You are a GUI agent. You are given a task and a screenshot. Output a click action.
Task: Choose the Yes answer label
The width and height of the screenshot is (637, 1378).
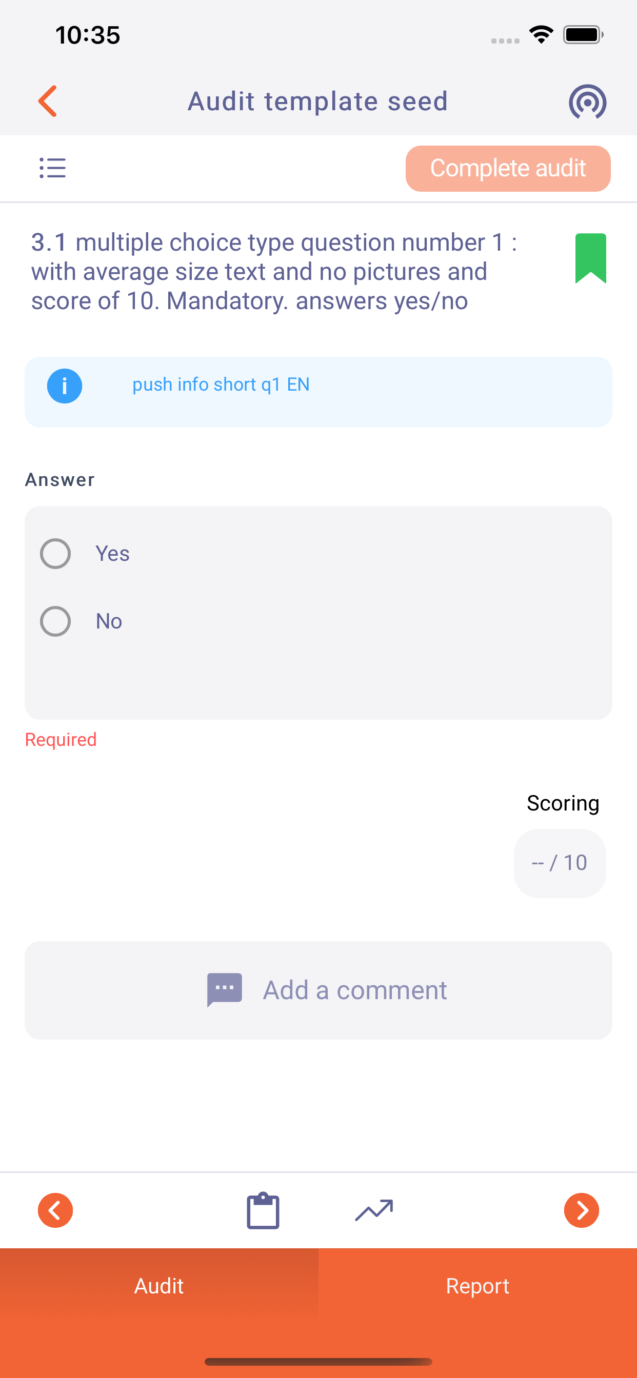click(x=112, y=553)
